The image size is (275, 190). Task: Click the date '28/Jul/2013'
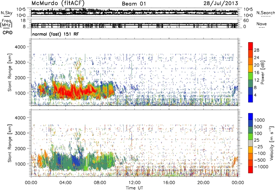(x=221, y=3)
